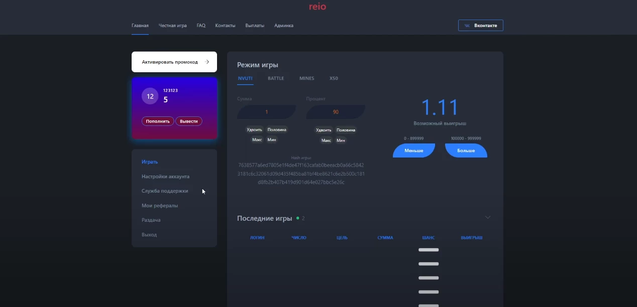The width and height of the screenshot is (637, 307).
Task: Open Раздача in sidebar
Action: click(x=151, y=220)
